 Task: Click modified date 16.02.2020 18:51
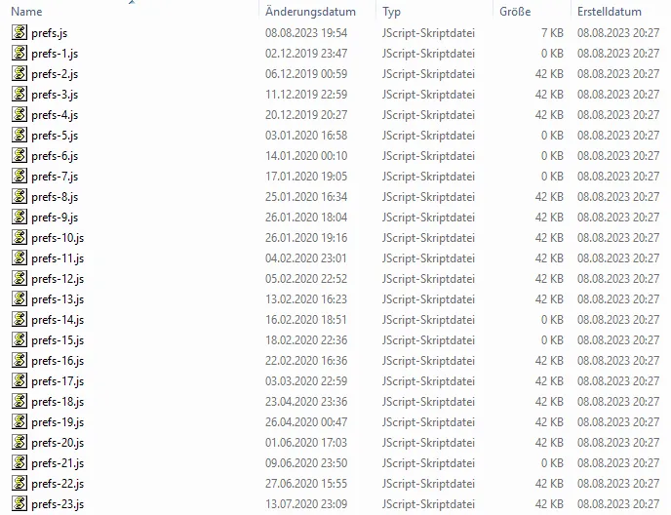[x=305, y=320]
